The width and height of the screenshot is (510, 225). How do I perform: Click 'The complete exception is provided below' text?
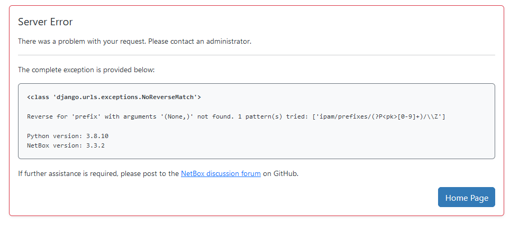click(x=86, y=70)
